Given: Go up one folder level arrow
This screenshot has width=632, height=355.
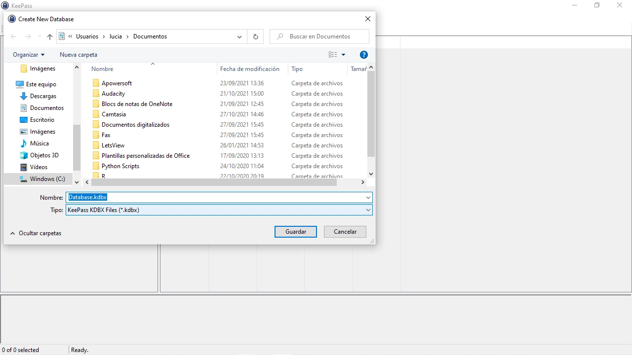Looking at the screenshot, I should 50,36.
